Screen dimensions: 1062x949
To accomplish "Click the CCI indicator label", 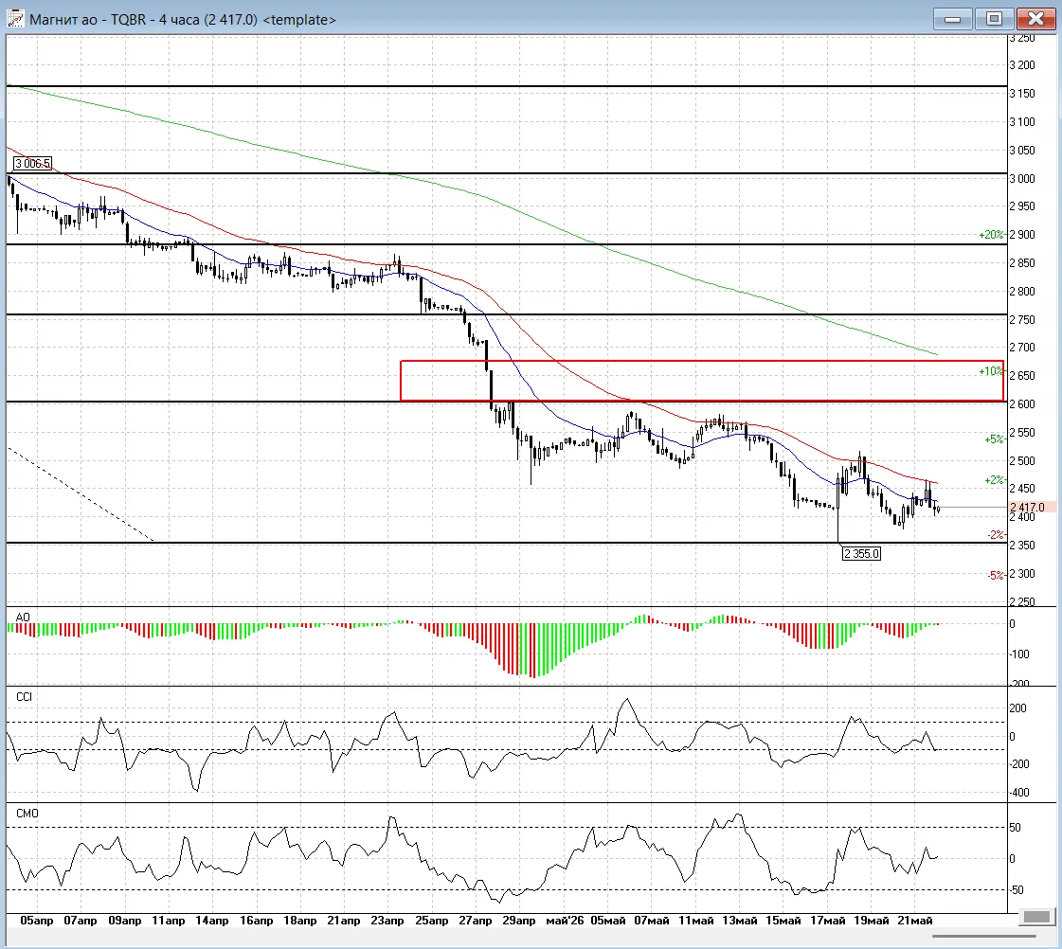I will 24,696.
